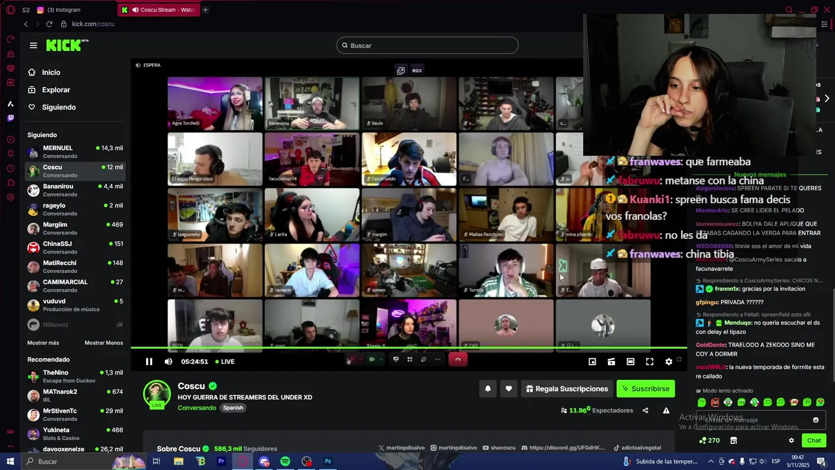Report the stream with warning icon

666,411
